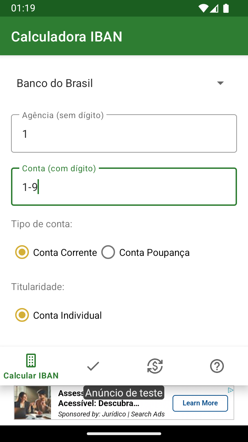Click the Conta (com dígito) field

point(124,187)
